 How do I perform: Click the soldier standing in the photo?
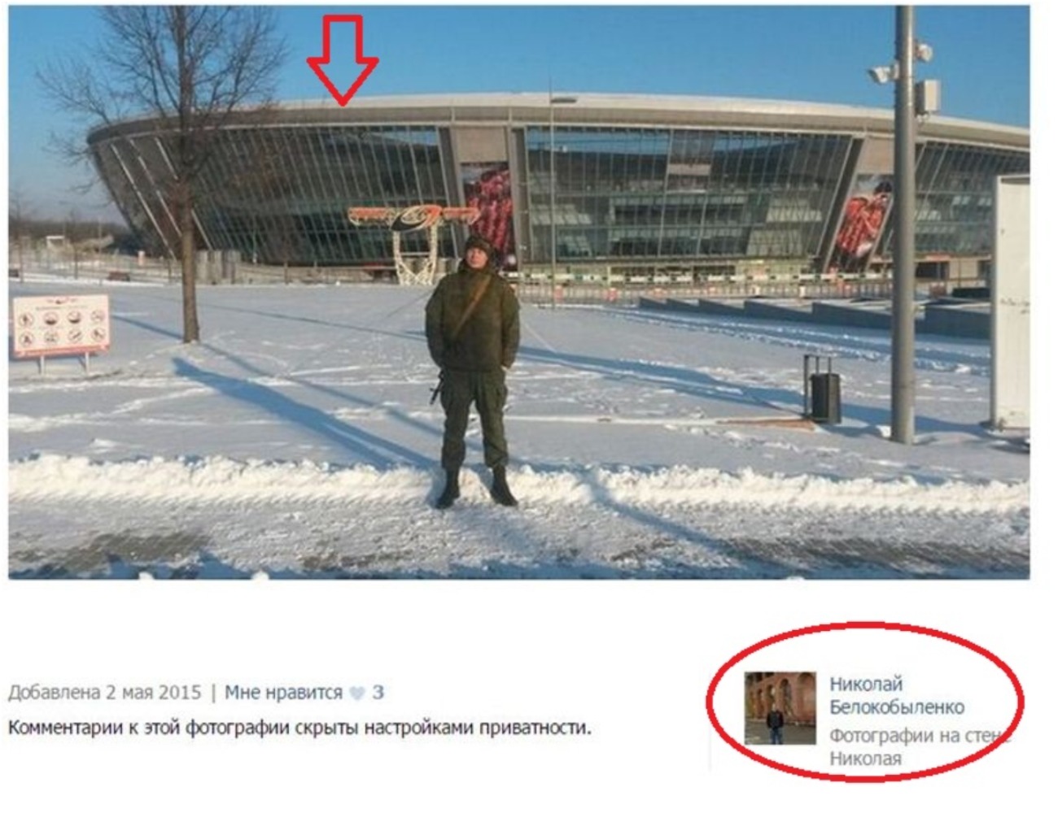pos(473,371)
